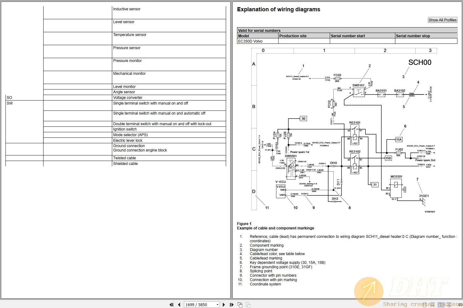
Task: Click the 'Explanation of wiring diagrams' heading
Action: point(278,9)
